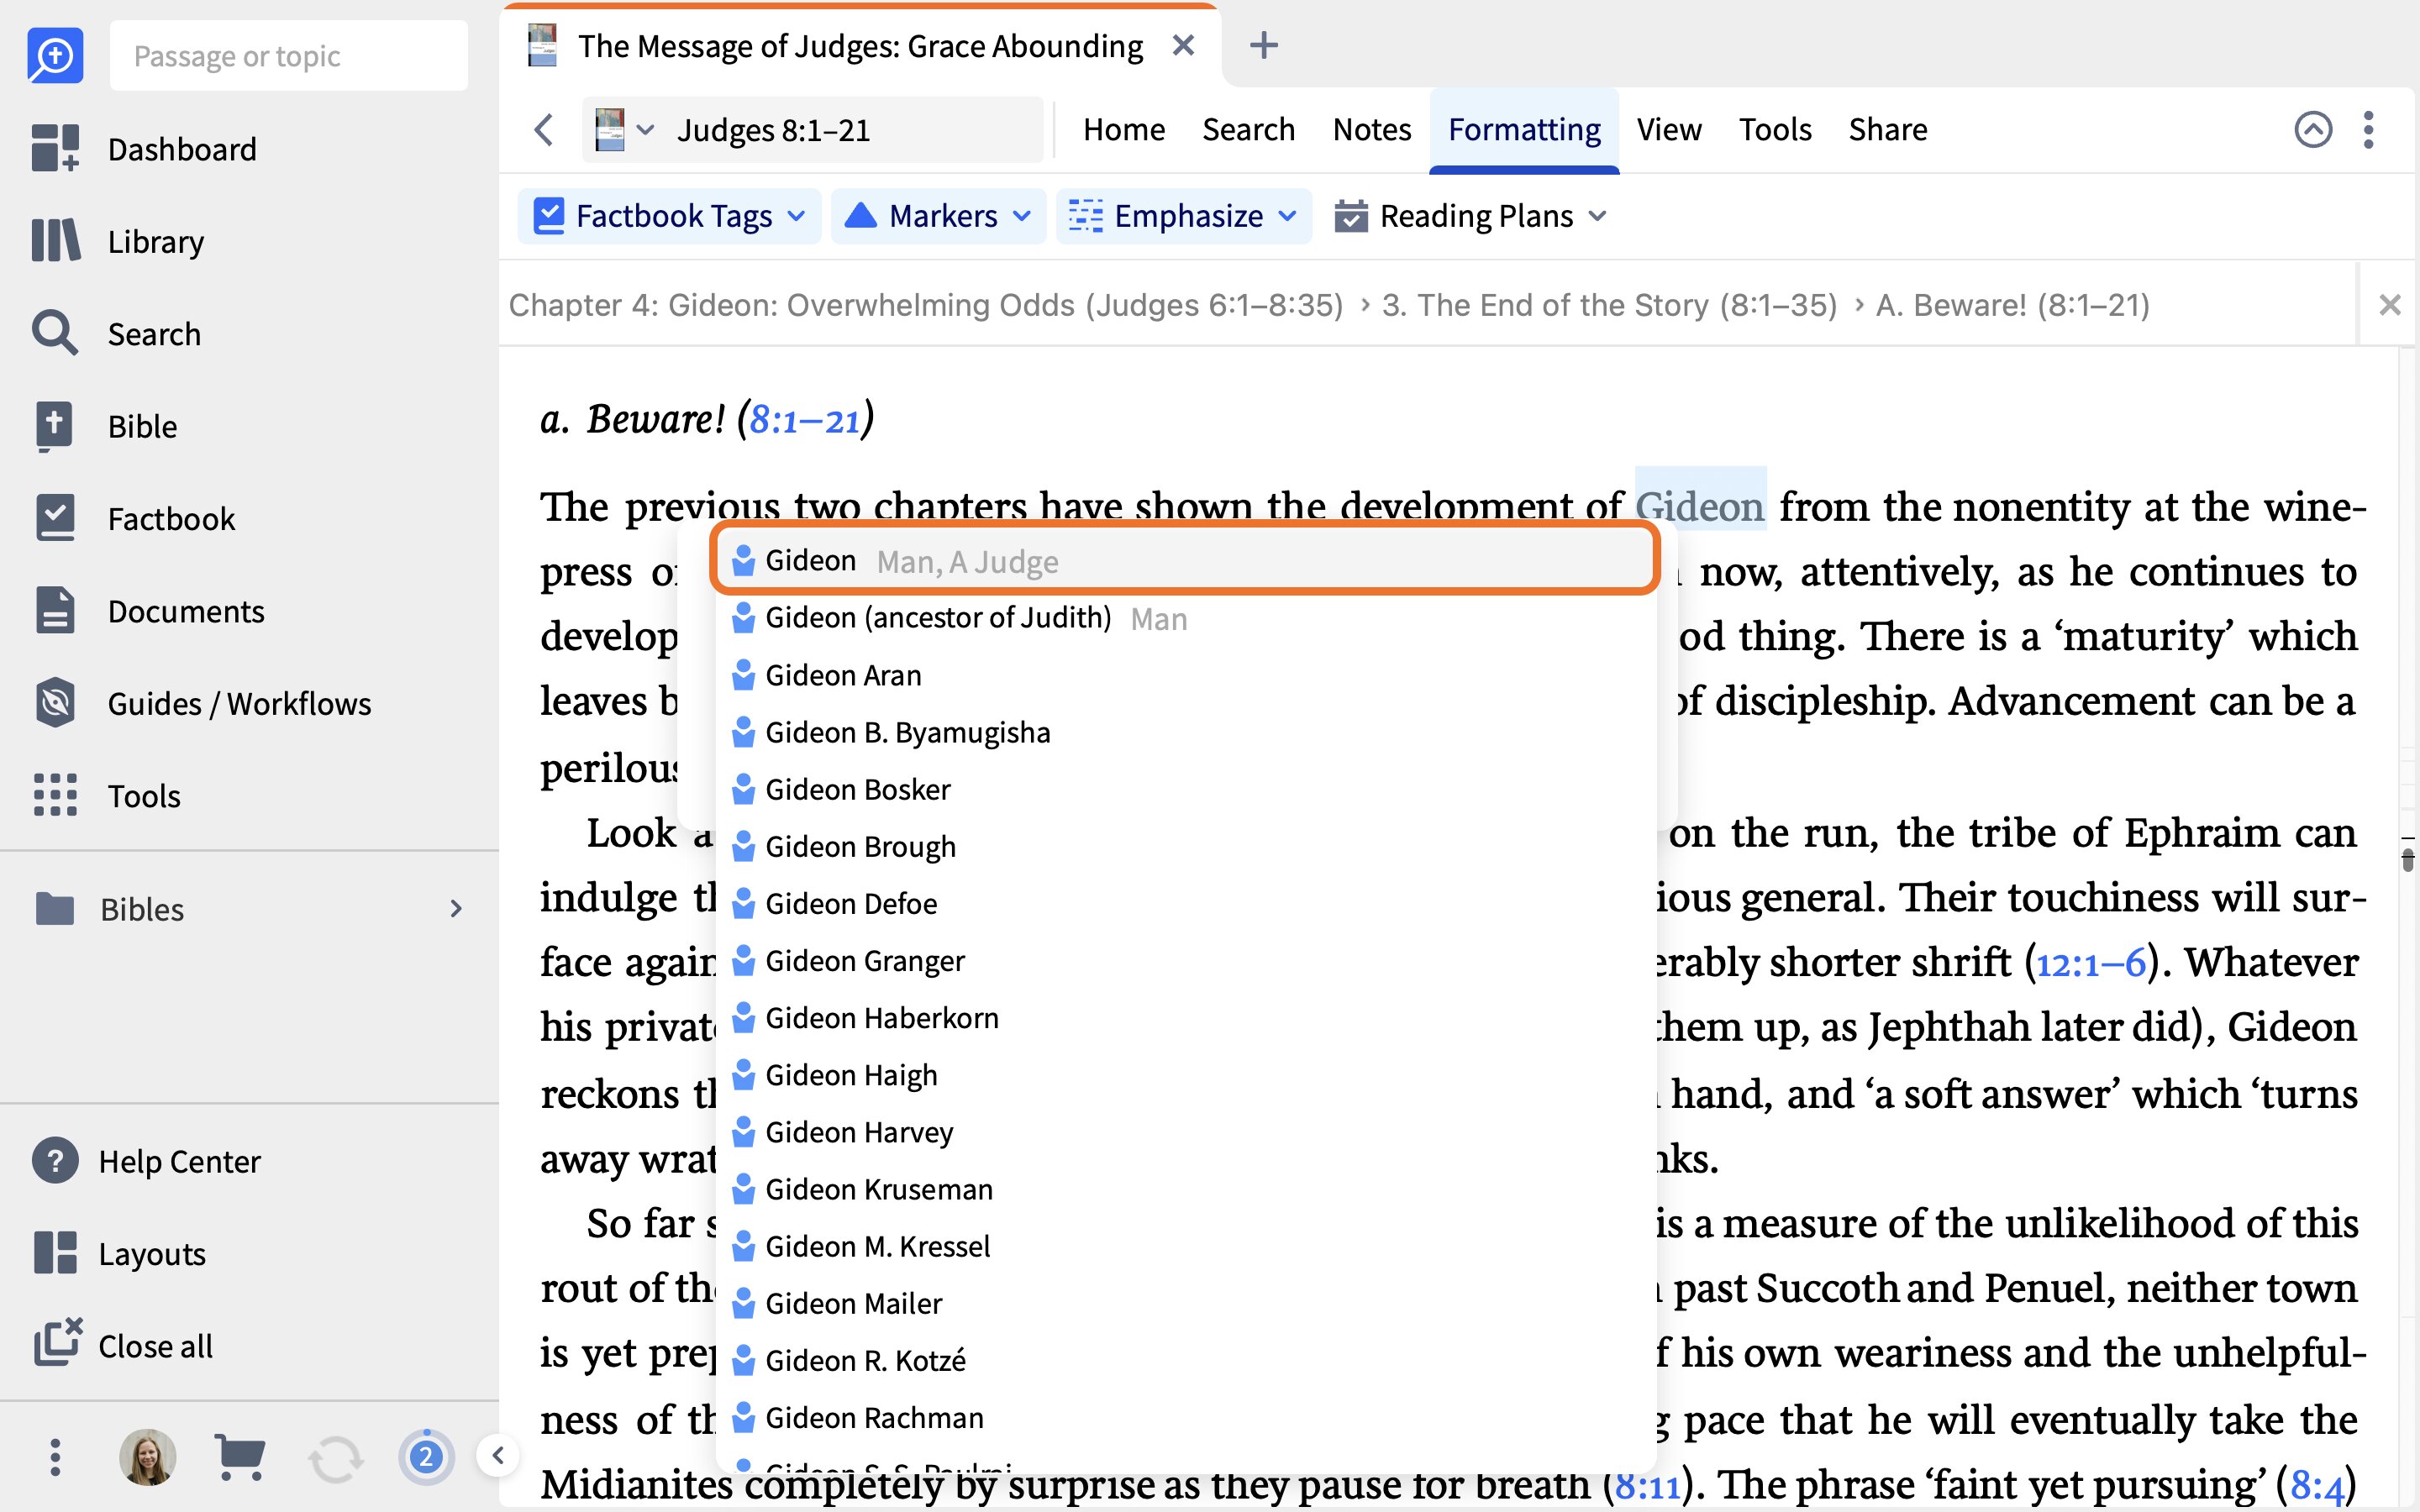Open the 8:4 verse reference link

click(x=2317, y=1485)
